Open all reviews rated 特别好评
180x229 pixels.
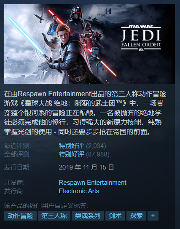(71, 154)
